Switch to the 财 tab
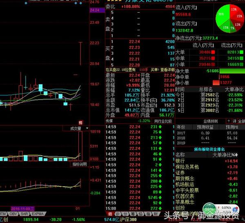This screenshot has height=223, width=245. click(156, 214)
